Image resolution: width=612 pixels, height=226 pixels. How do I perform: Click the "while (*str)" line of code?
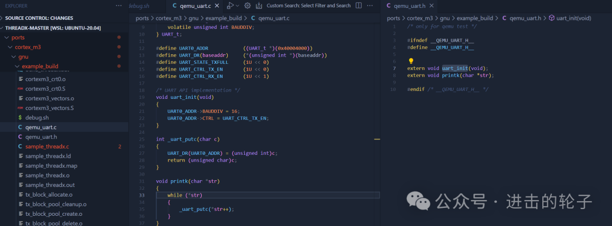tap(185, 195)
